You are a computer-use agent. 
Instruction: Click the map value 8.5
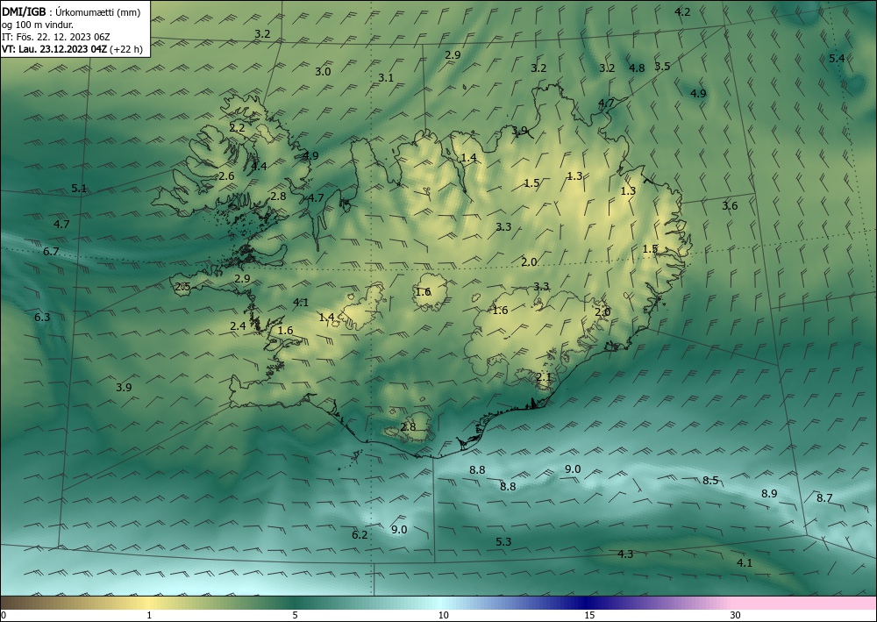tap(710, 480)
